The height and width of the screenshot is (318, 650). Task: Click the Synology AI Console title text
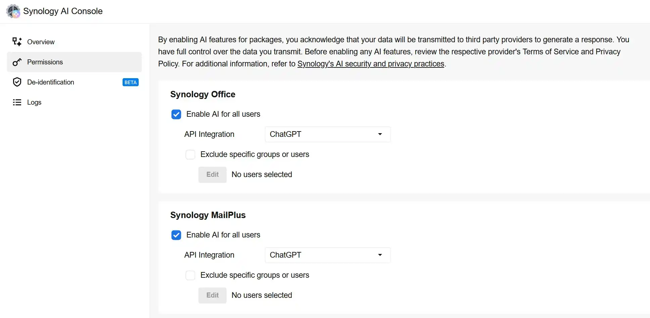63,11
